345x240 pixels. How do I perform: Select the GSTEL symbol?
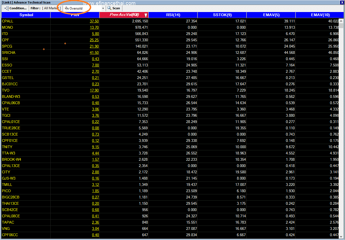(8, 78)
